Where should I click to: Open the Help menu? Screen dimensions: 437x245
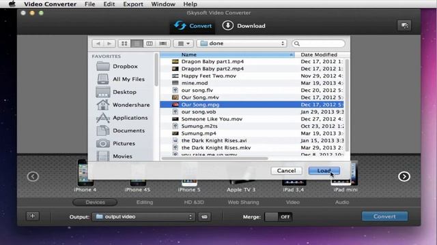[x=190, y=4]
